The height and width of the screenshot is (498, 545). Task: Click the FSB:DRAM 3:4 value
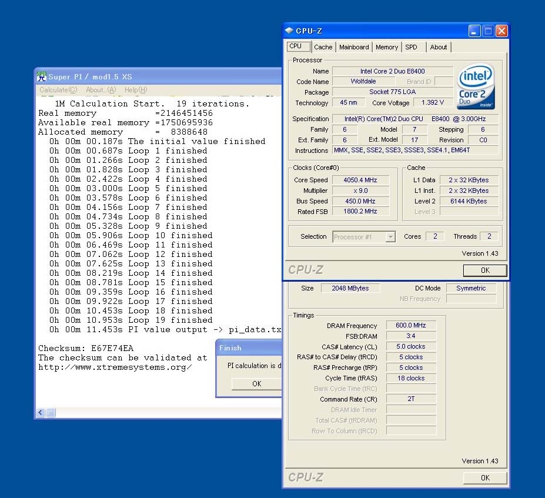click(x=411, y=336)
